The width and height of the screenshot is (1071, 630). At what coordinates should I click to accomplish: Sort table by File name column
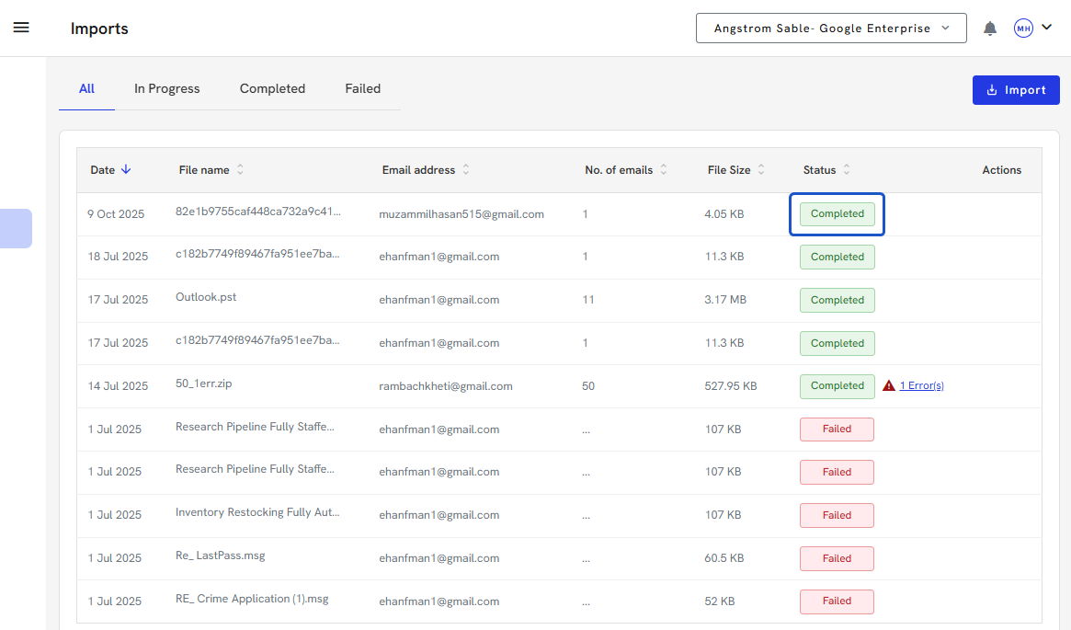click(x=241, y=170)
